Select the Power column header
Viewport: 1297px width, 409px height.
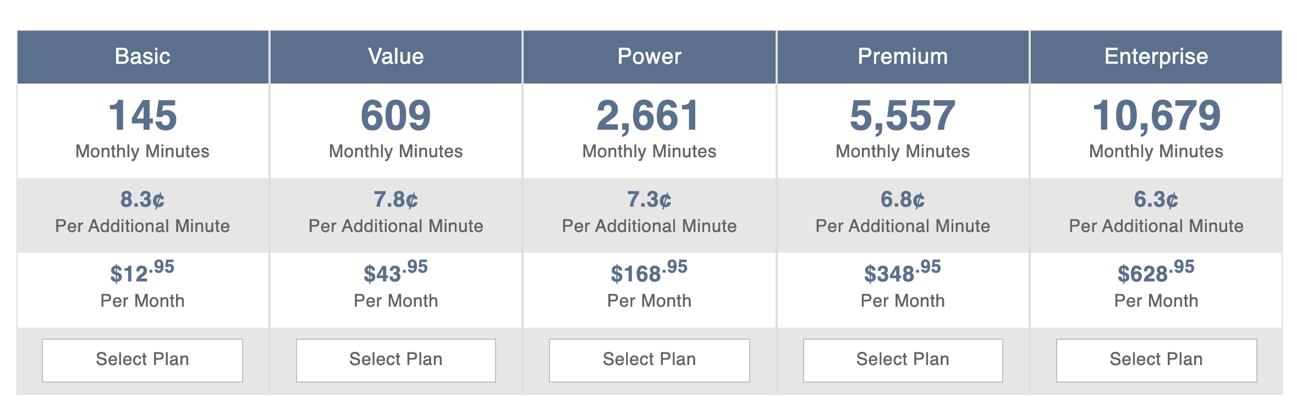click(649, 57)
